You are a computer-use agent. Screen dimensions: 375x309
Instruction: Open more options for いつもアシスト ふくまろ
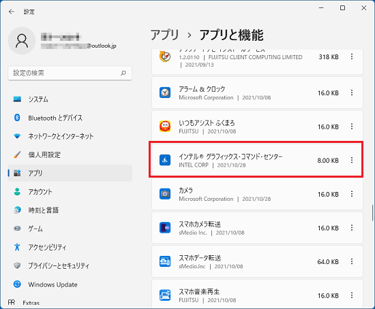(x=352, y=127)
